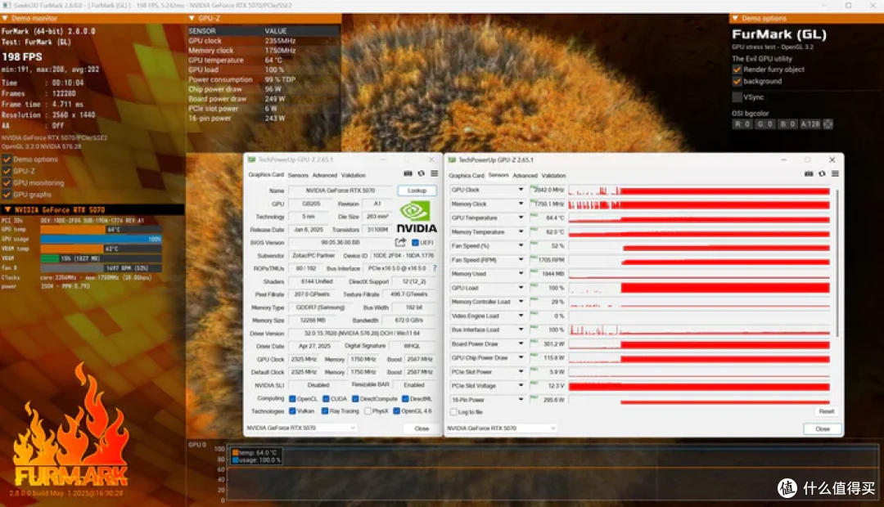Click Bus Interface question mark icon
Viewport: 884px width, 507px height.
coord(435,268)
